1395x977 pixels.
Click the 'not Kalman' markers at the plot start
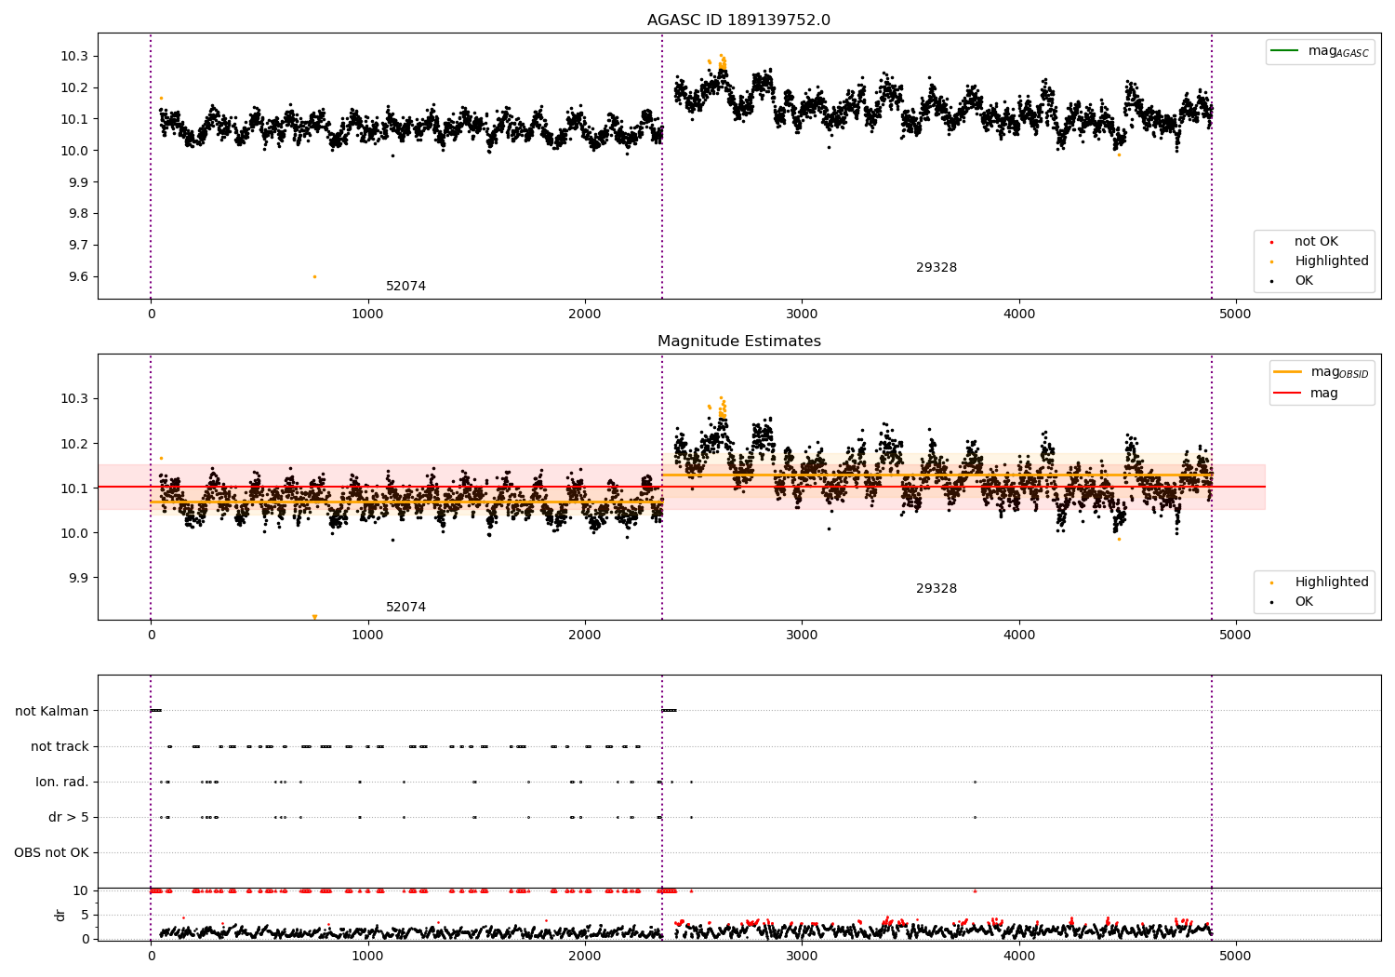tap(155, 711)
